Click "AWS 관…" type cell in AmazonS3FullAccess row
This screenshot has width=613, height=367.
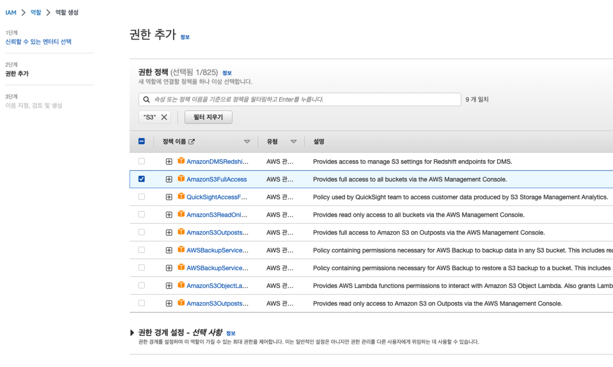(280, 179)
